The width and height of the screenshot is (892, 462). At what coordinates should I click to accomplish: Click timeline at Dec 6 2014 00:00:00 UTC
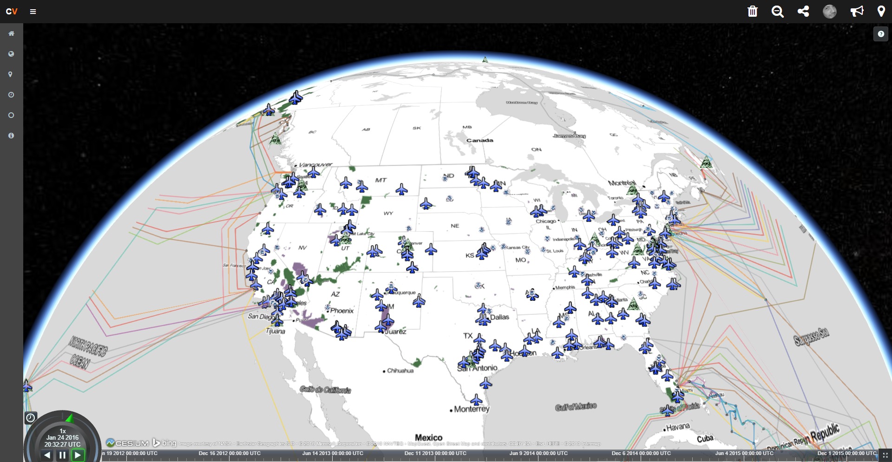pyautogui.click(x=641, y=453)
